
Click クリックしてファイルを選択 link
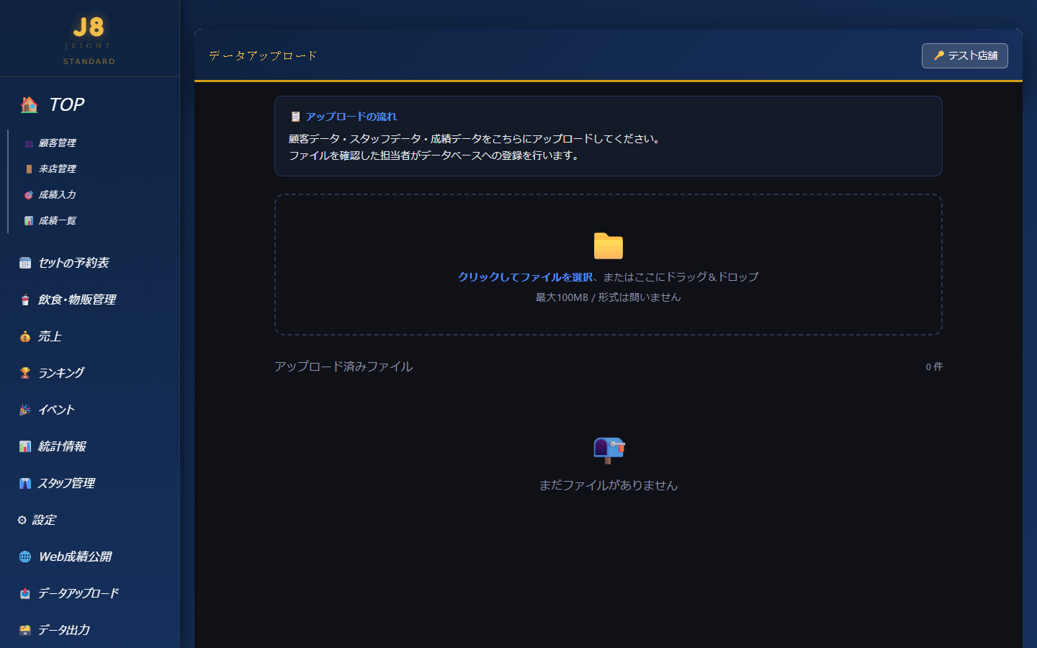coord(525,277)
